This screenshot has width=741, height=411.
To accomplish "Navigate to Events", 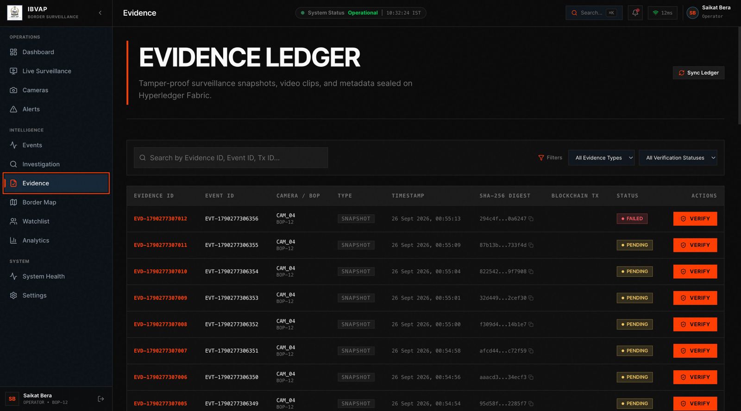I will click(56, 145).
